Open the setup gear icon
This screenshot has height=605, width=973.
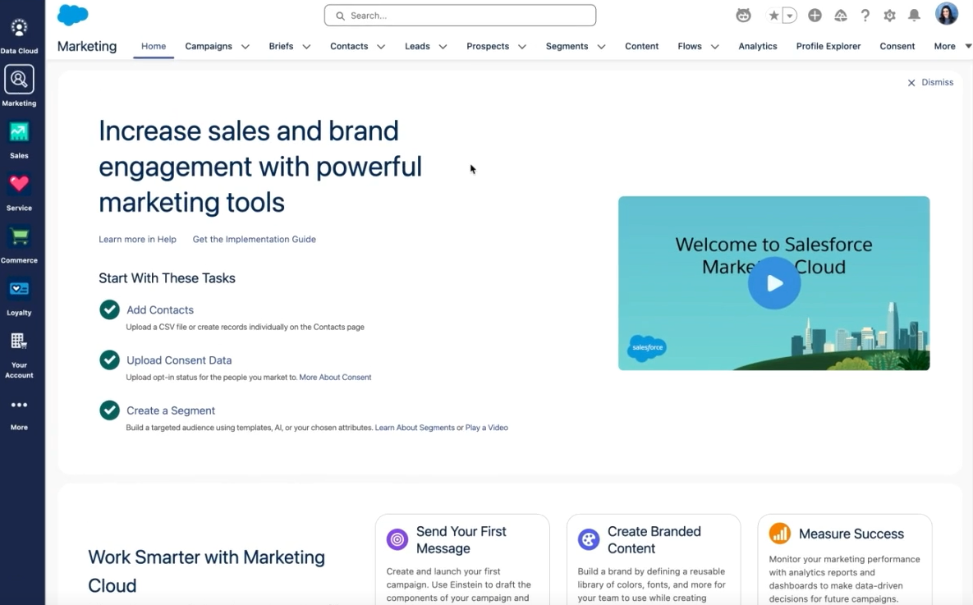tap(890, 16)
